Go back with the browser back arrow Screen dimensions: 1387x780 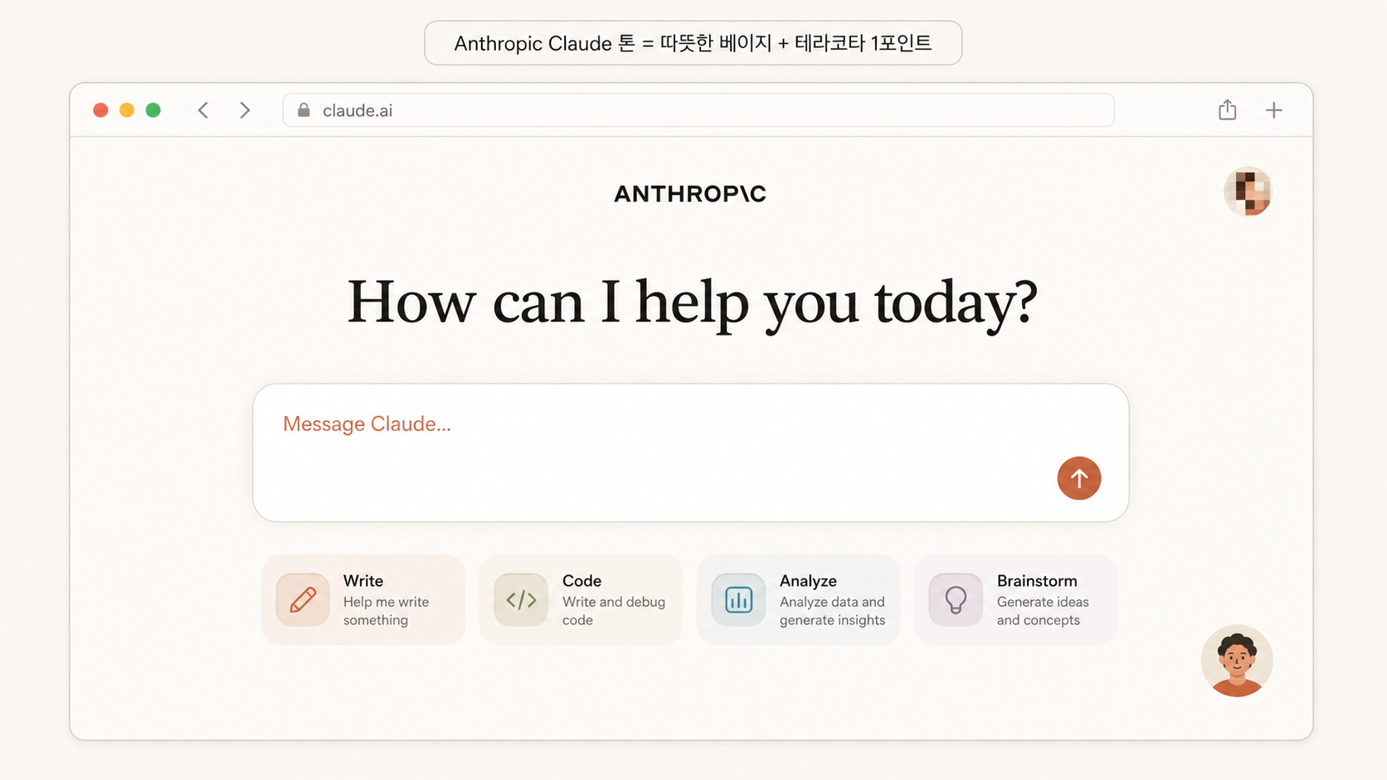tap(203, 110)
